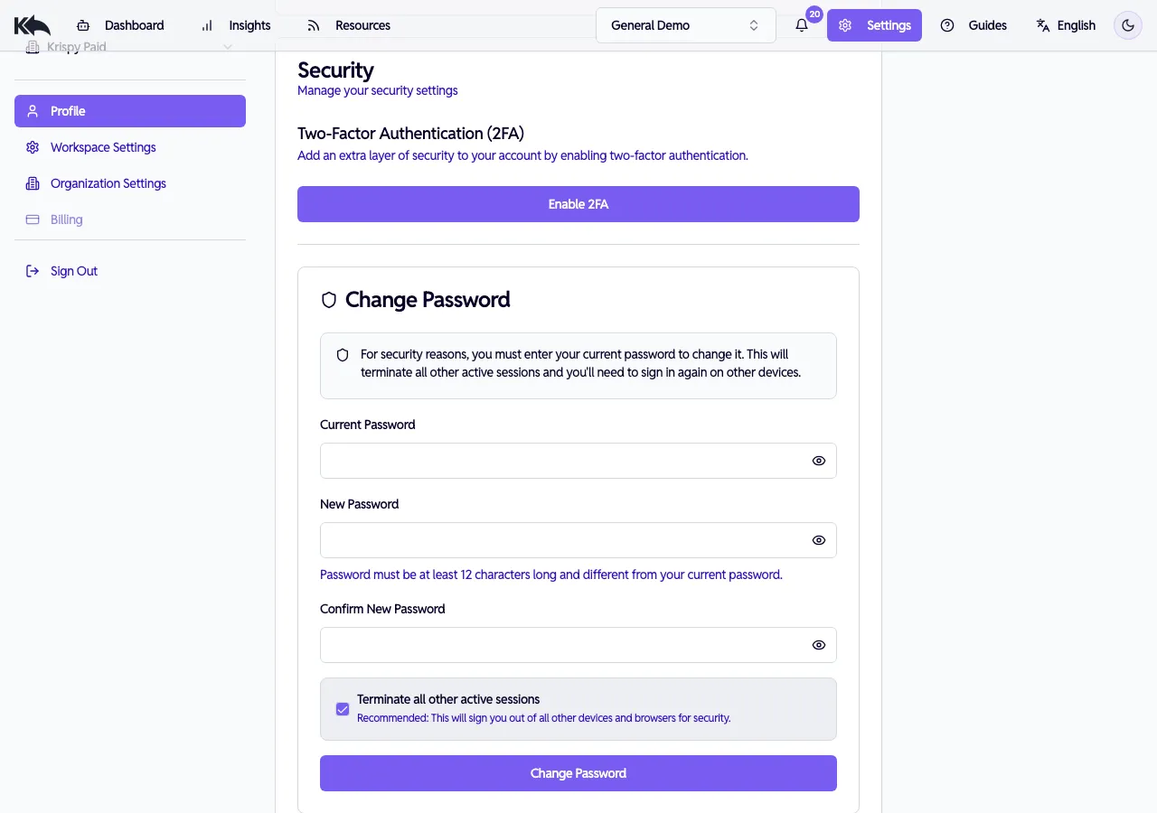Select the Sign Out icon in sidebar
The image size is (1157, 813).
tap(32, 271)
